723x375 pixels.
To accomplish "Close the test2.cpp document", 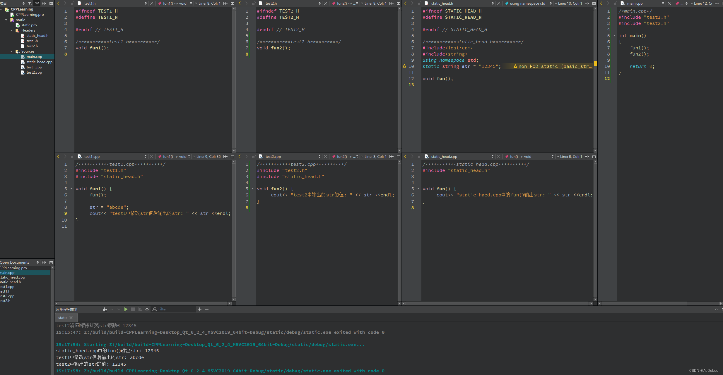I will [326, 157].
